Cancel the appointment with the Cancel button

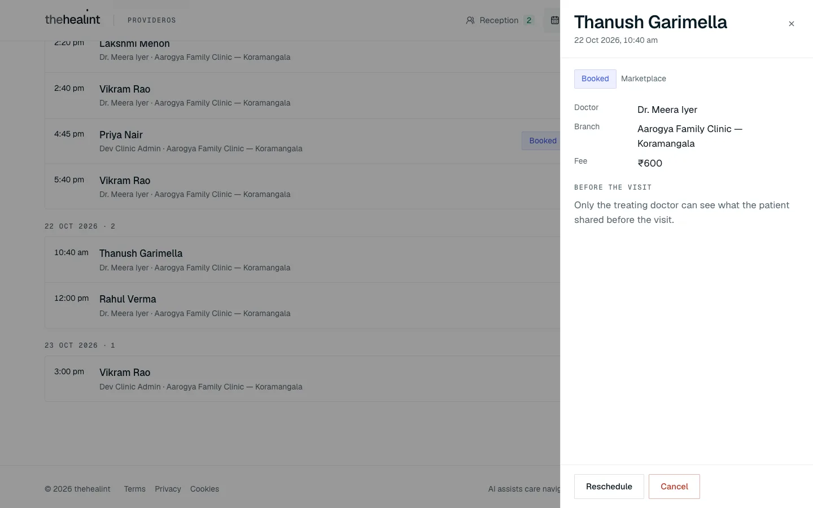(674, 487)
